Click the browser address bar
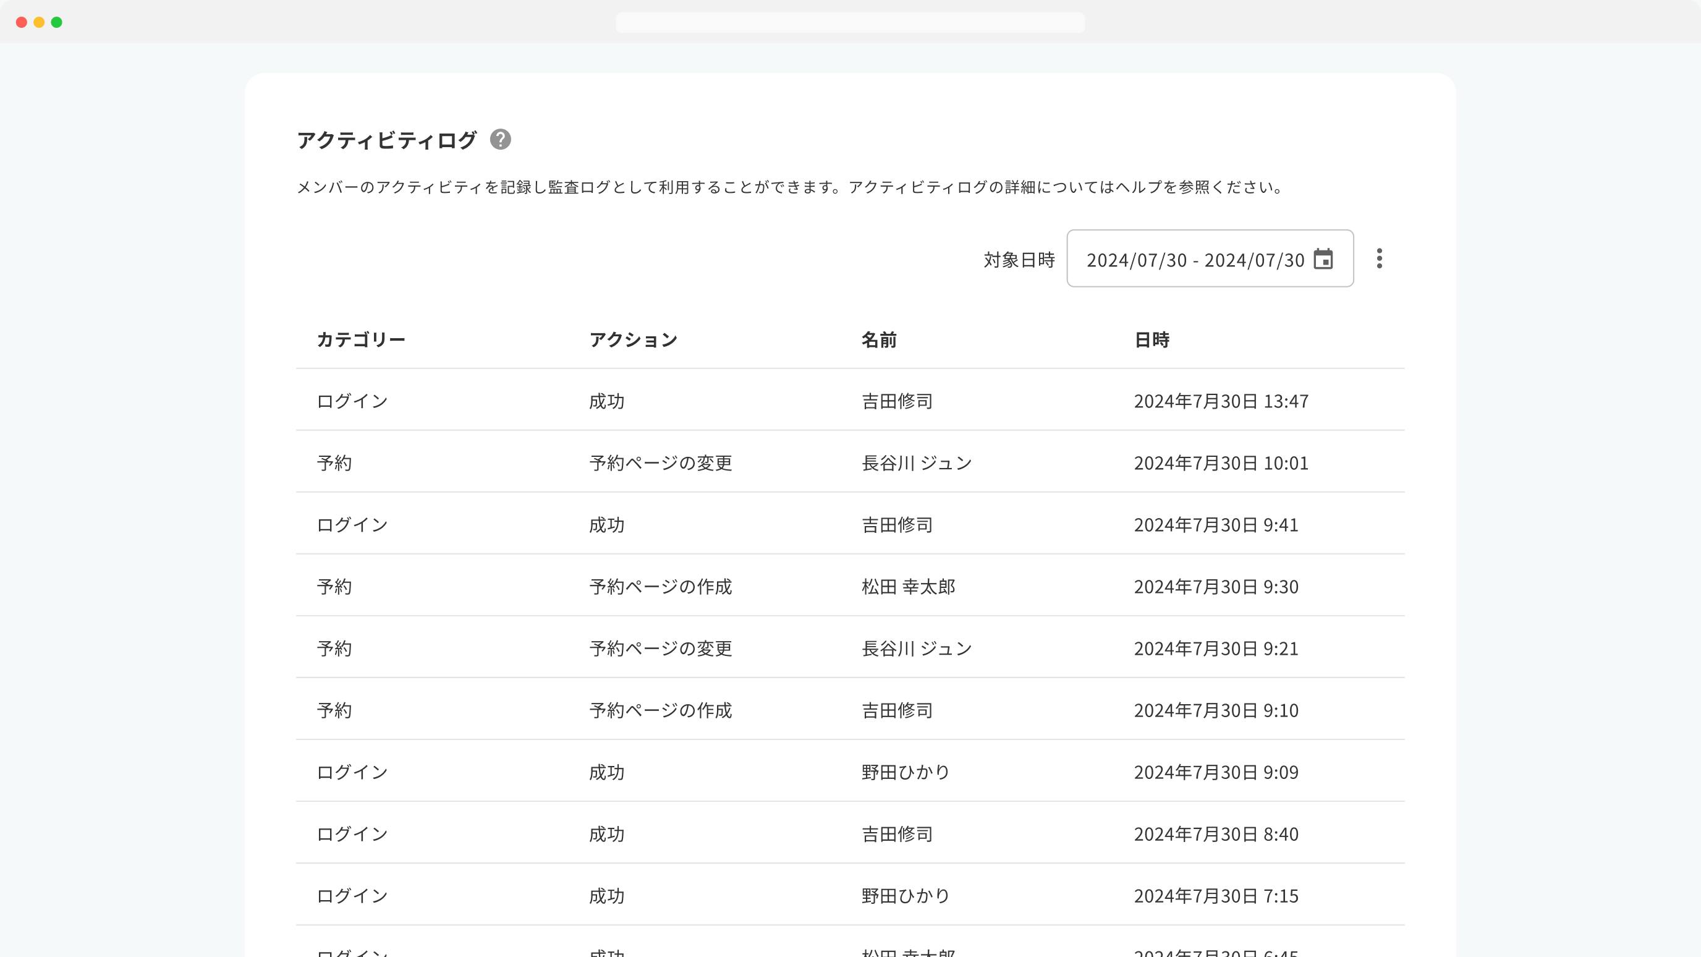 point(850,22)
